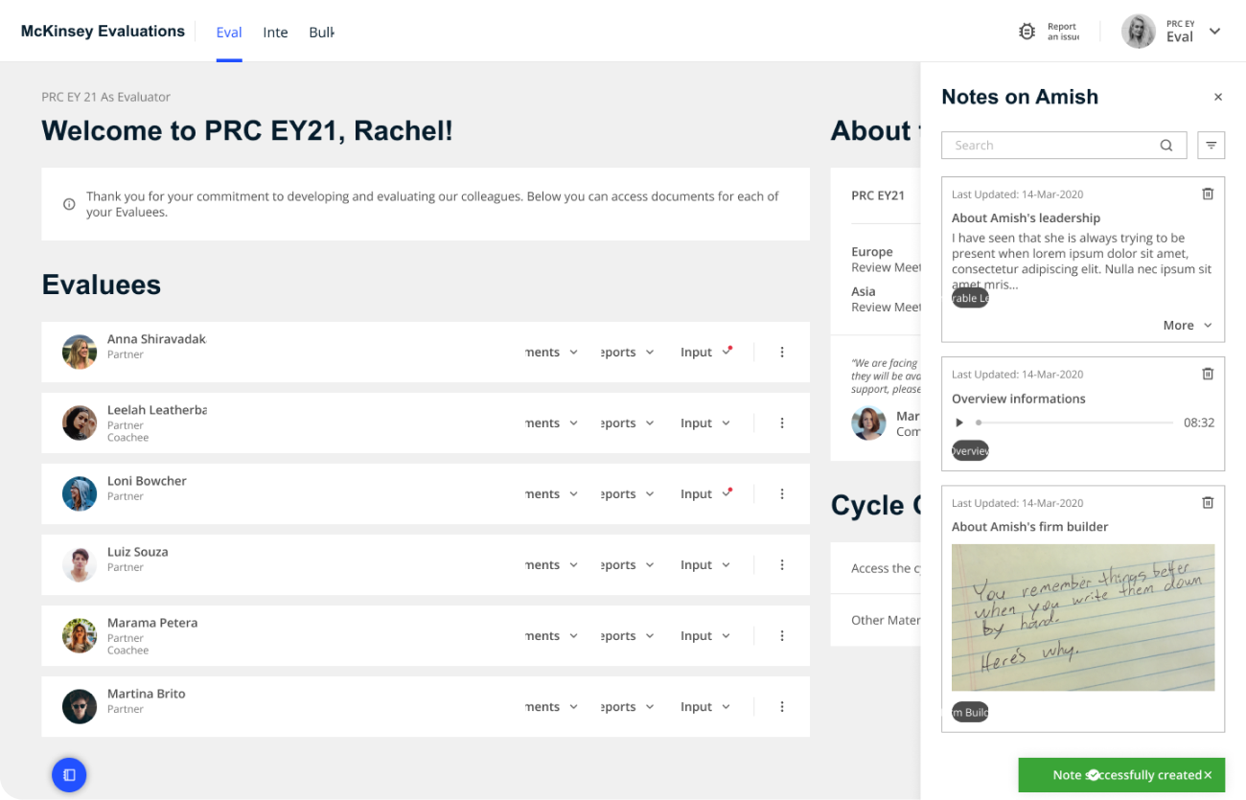Image resolution: width=1246 pixels, height=800 pixels.
Task: Click the Europe Review Meeting entry
Action: point(886,260)
